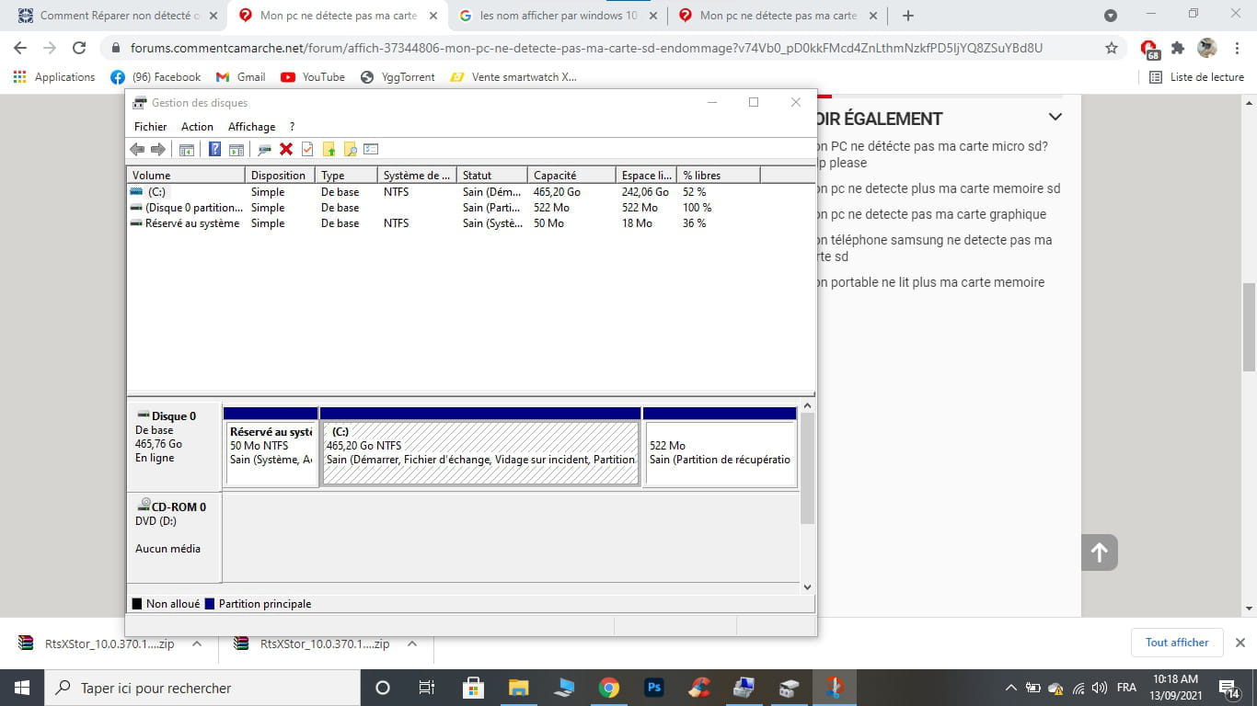Select the (C:) partition block on Disque 0
This screenshot has width=1257, height=706.
(x=479, y=452)
